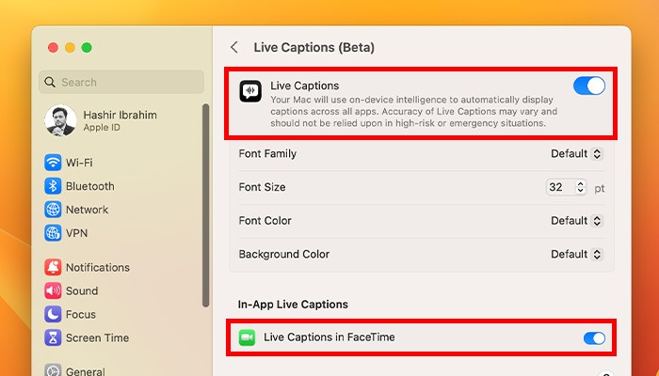Close the window with red button
This screenshot has height=376, width=659.
[x=53, y=47]
